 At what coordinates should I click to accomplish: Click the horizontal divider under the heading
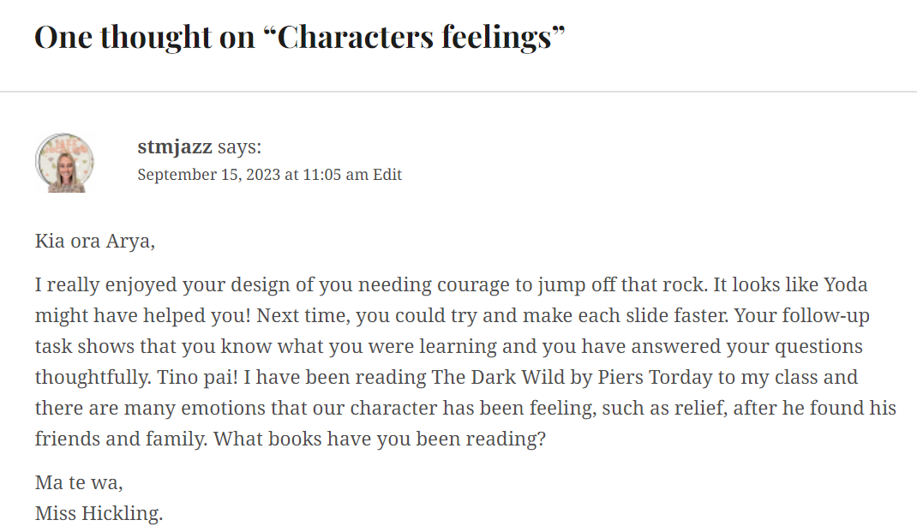coord(458,91)
